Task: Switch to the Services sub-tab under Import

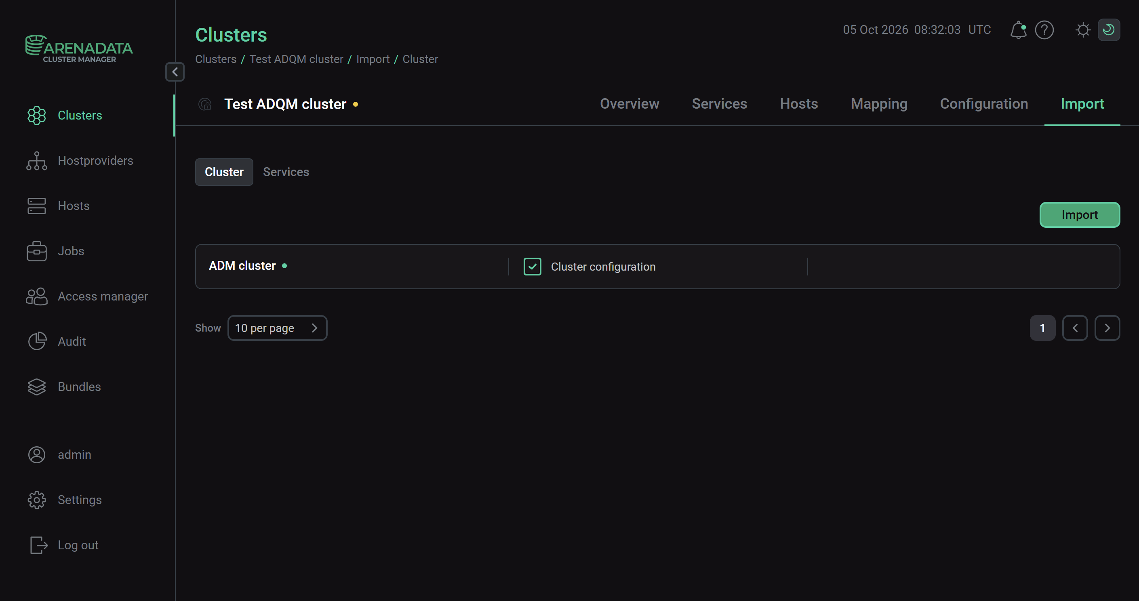Action: point(286,172)
